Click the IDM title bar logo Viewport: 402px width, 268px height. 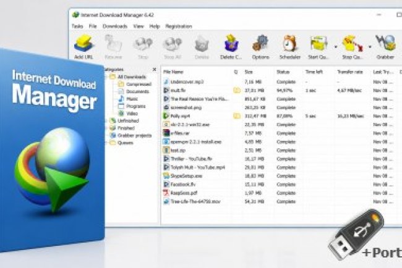coord(76,15)
